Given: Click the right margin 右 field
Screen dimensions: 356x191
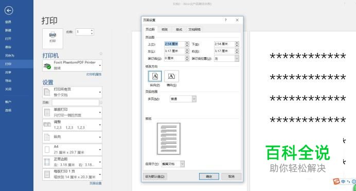Looking at the screenshot, I should tap(224, 51).
